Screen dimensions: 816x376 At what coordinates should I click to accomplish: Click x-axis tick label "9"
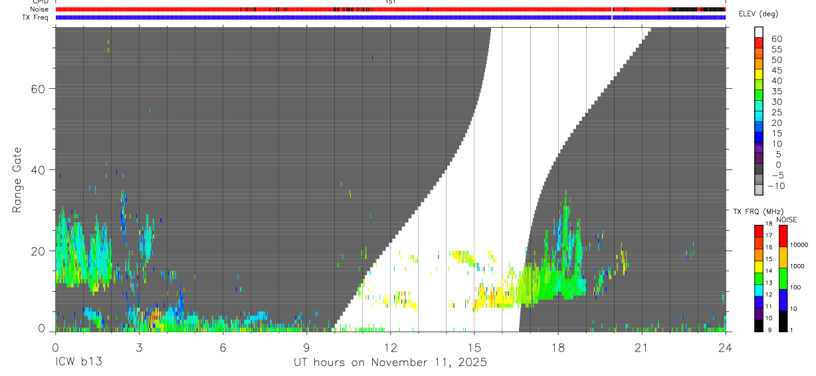[x=306, y=347]
